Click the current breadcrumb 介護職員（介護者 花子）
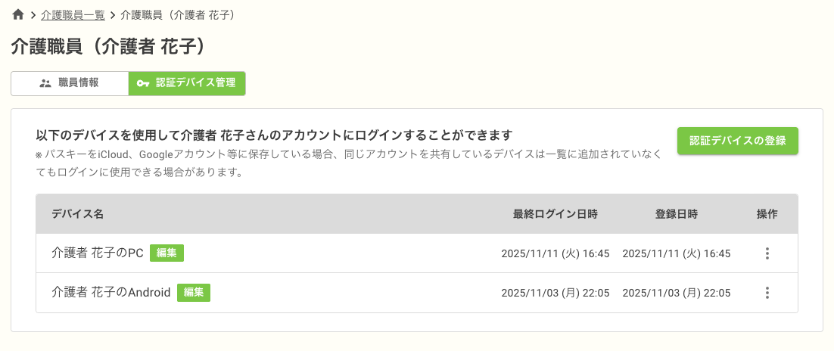This screenshot has width=834, height=351. (x=176, y=14)
